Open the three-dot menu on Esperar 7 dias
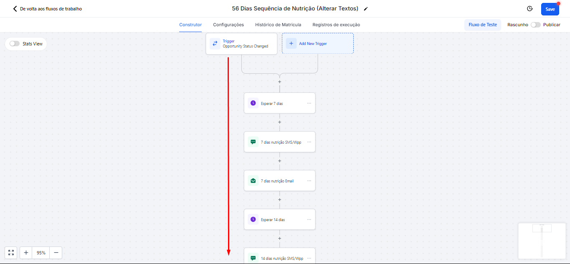 point(309,103)
